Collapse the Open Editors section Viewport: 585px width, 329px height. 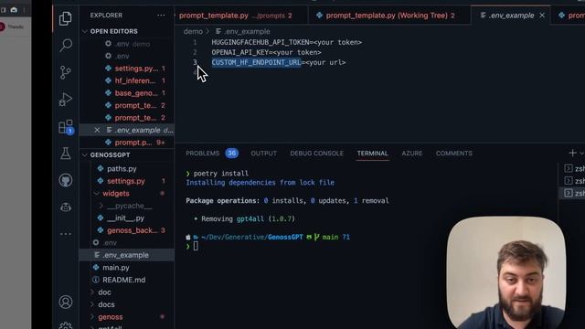click(85, 31)
